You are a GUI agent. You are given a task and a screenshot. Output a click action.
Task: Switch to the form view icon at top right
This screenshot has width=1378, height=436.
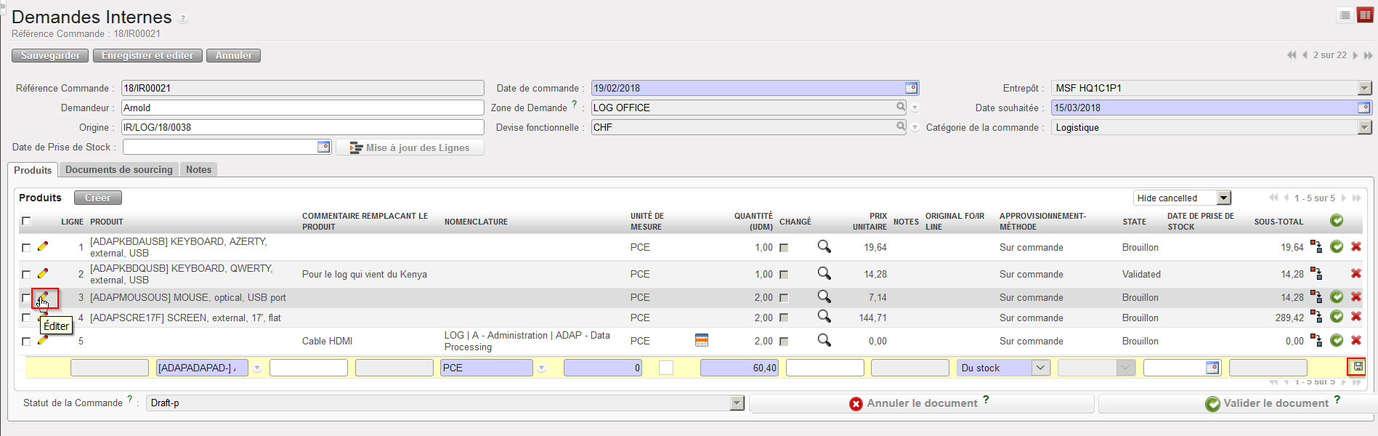click(1365, 15)
